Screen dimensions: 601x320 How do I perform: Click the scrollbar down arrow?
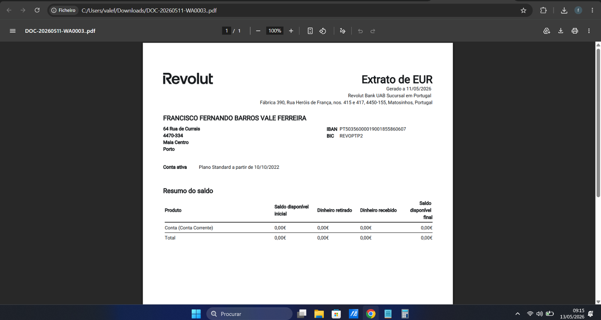[598, 302]
